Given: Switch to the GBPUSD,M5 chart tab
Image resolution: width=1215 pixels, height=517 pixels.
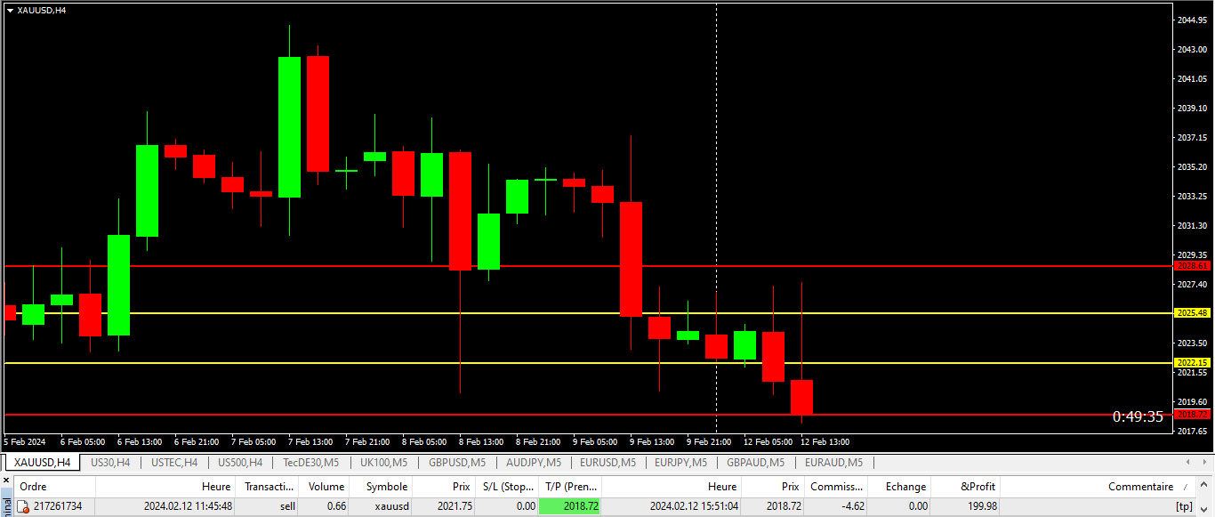Looking at the screenshot, I should [x=457, y=463].
